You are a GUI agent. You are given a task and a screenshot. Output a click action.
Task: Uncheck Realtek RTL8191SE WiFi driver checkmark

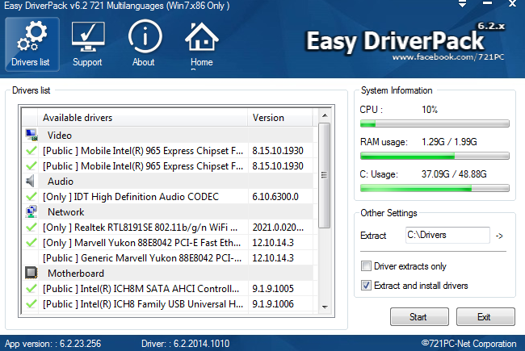(31, 228)
